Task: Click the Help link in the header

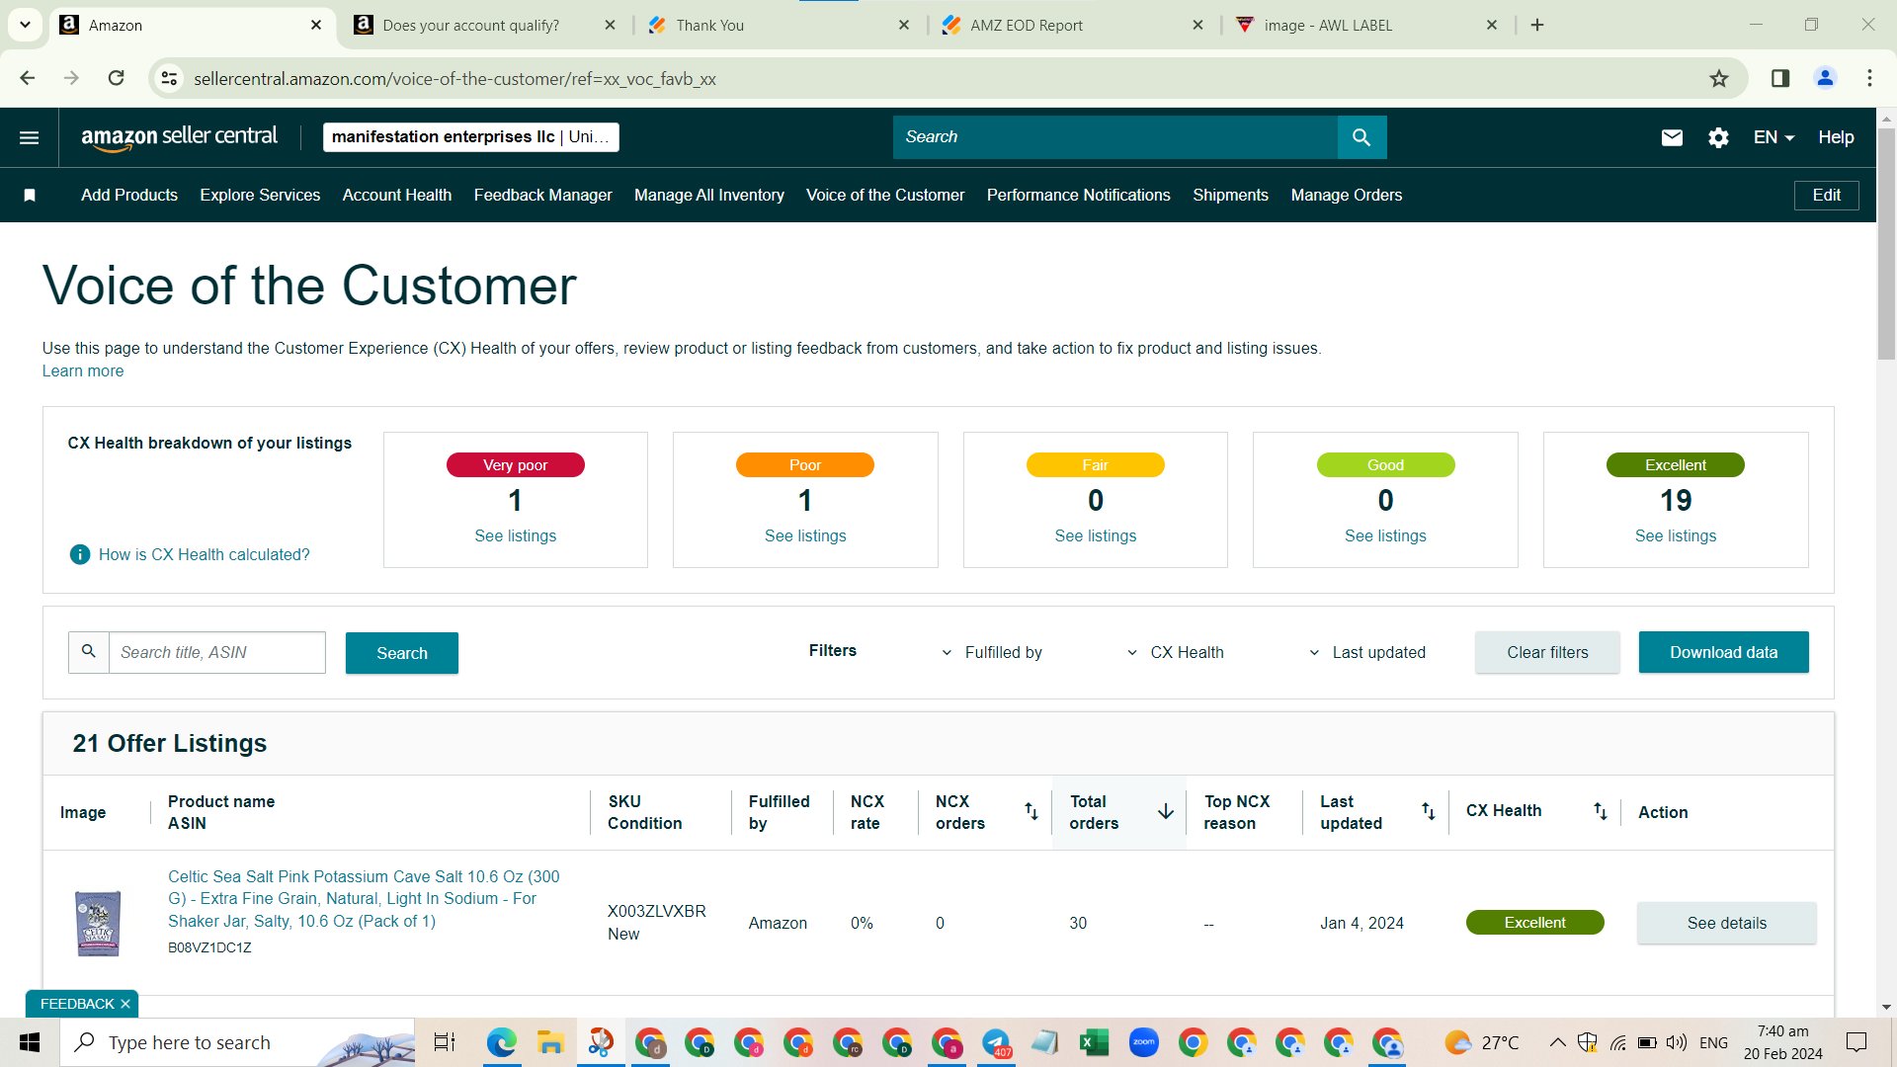Action: (x=1836, y=137)
